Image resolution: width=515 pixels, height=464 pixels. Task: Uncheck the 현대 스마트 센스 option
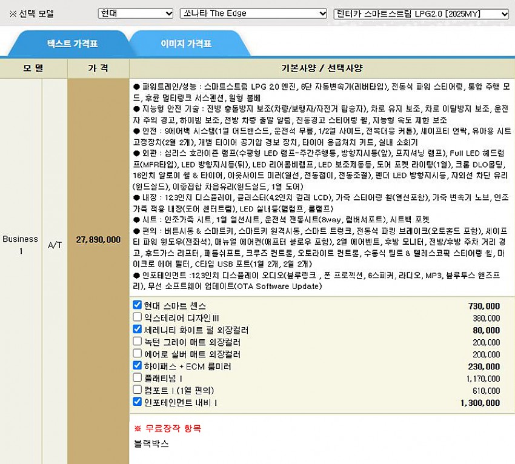click(x=138, y=305)
